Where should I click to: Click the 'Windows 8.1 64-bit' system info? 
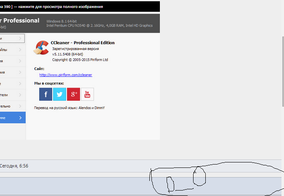click(x=61, y=21)
